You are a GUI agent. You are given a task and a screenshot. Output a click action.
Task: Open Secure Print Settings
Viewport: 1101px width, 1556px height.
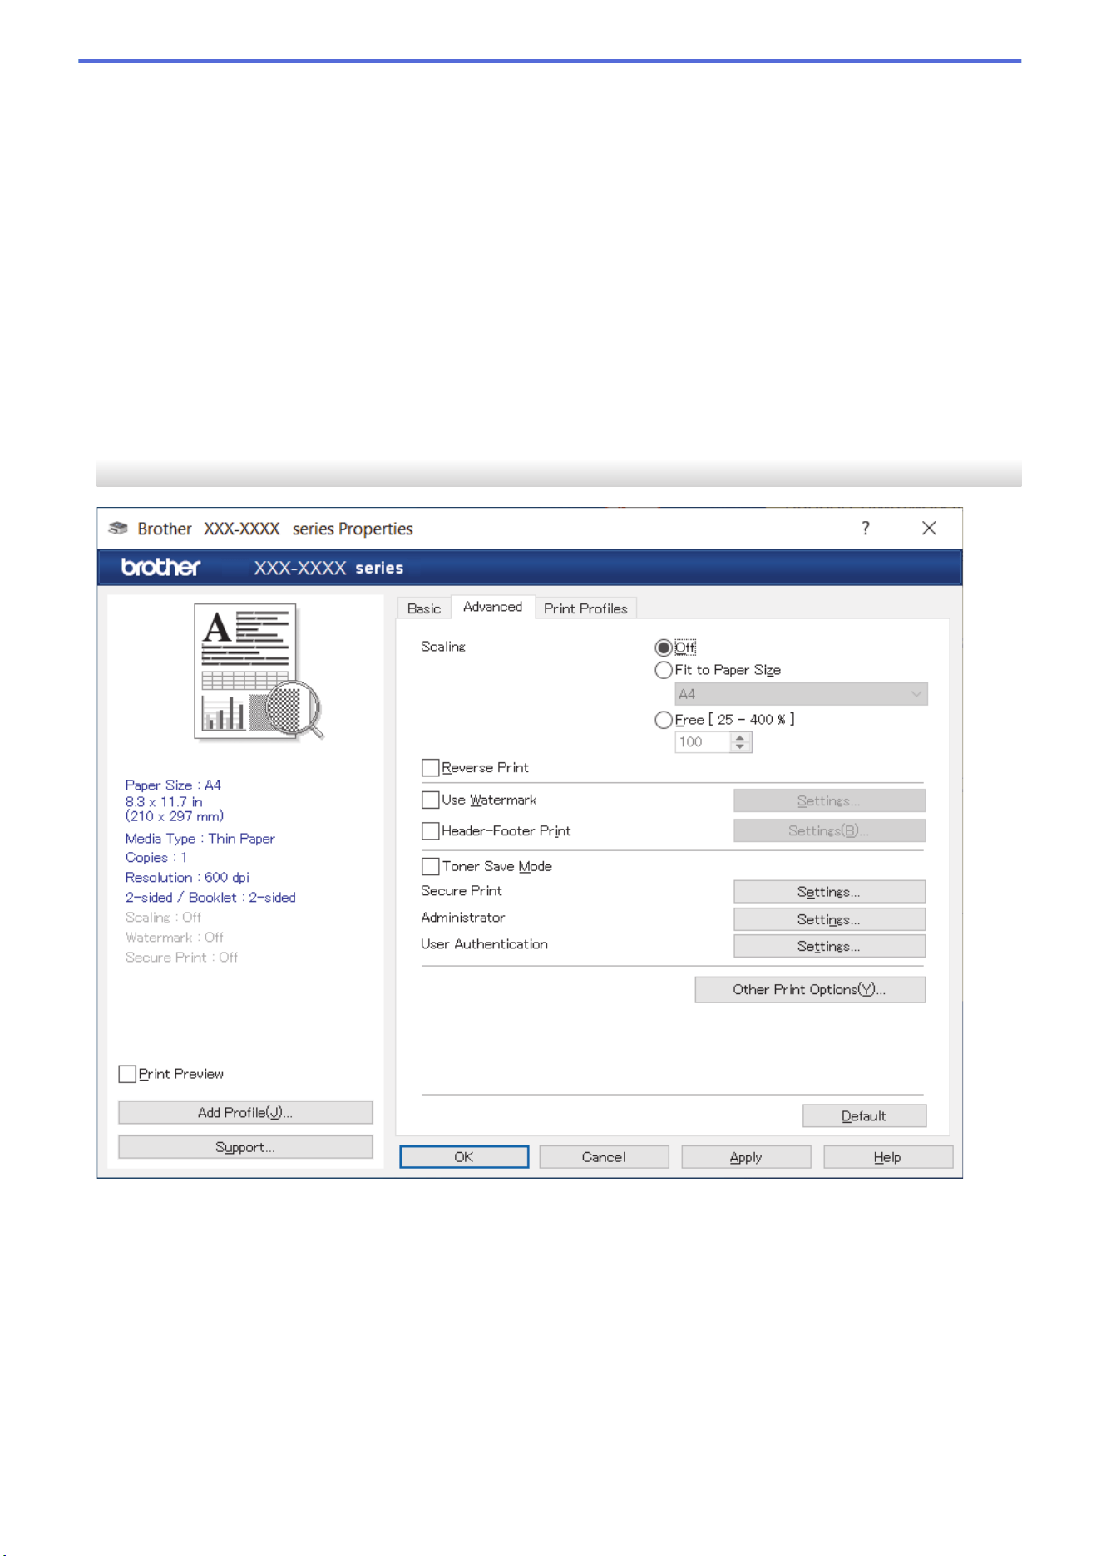pyautogui.click(x=829, y=891)
